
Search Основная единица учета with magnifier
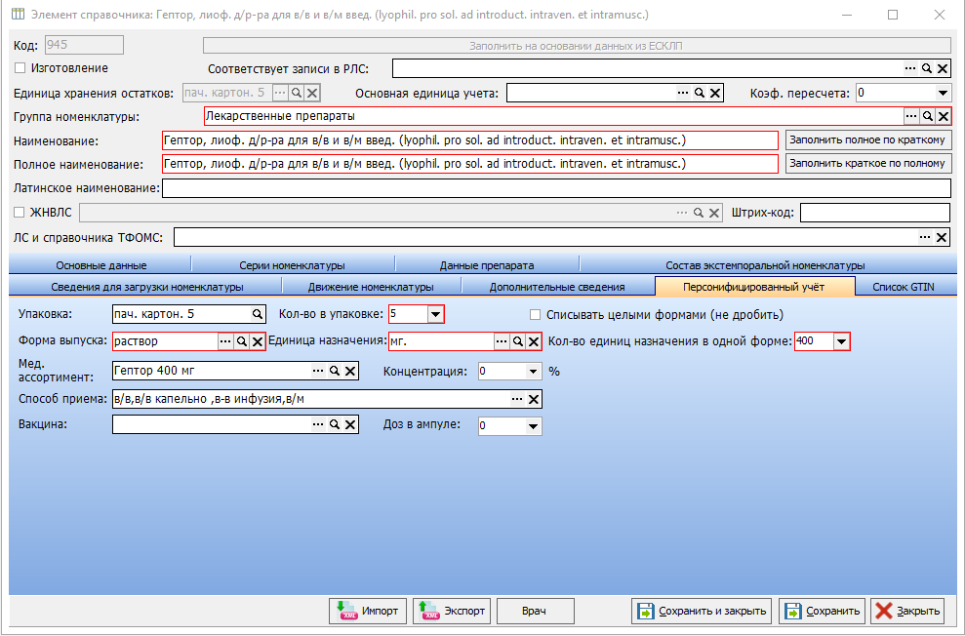pos(700,93)
